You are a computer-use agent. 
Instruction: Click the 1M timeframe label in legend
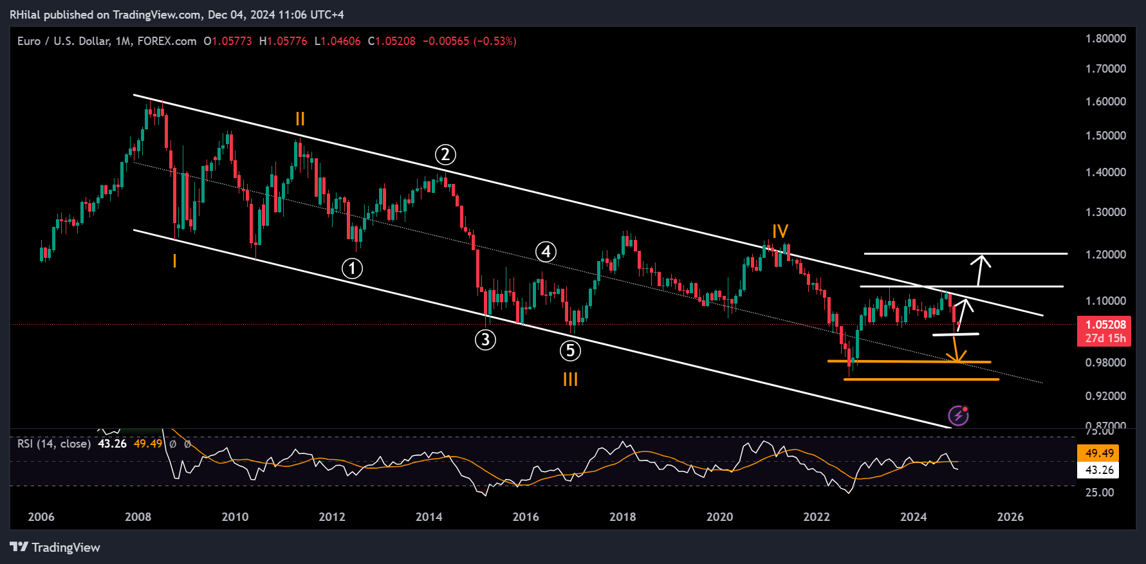[x=124, y=41]
